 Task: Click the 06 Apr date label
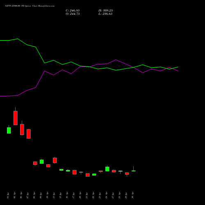[21, 195]
